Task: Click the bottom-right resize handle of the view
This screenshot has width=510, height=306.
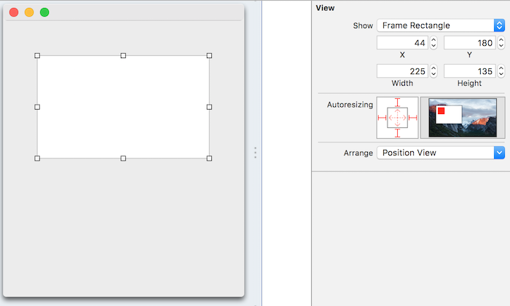Action: tap(209, 158)
